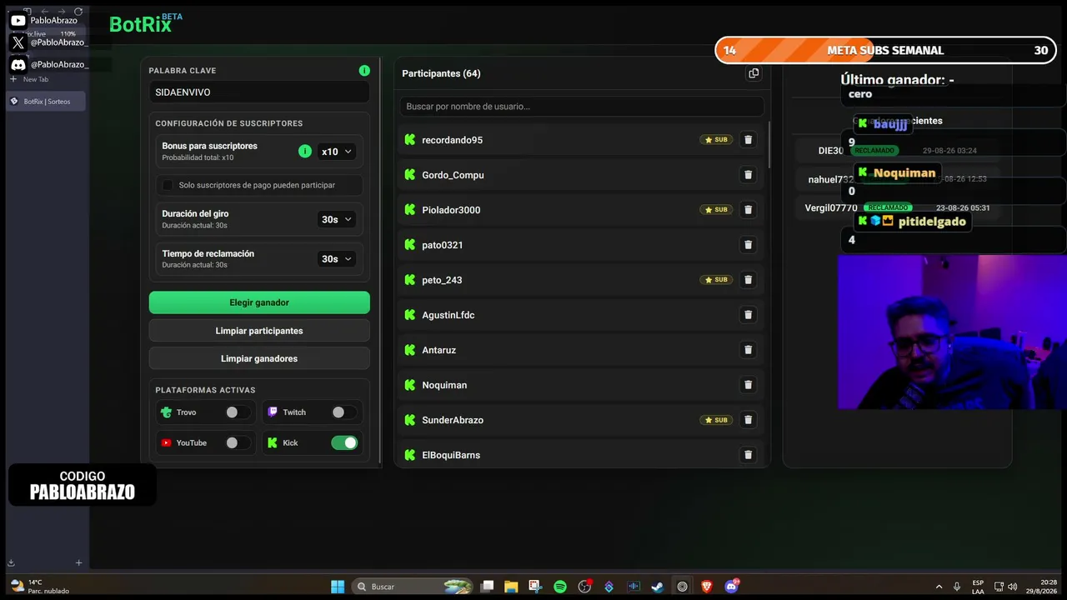This screenshot has height=600, width=1067.
Task: Click chat username pitidelgado
Action: point(932,222)
